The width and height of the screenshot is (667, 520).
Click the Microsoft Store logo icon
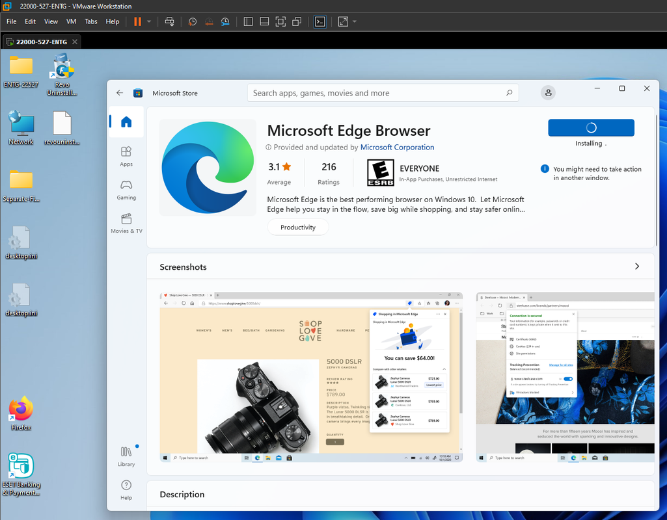pyautogui.click(x=138, y=93)
